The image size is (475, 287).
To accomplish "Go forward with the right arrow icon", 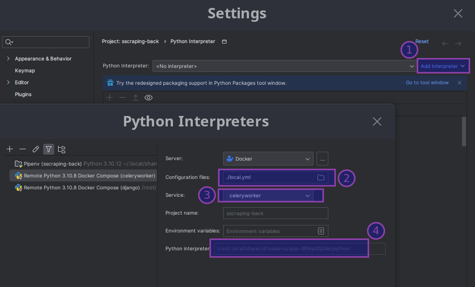I will coord(458,43).
